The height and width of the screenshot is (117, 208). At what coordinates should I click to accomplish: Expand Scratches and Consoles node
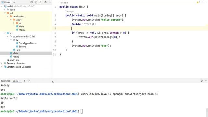(2, 67)
